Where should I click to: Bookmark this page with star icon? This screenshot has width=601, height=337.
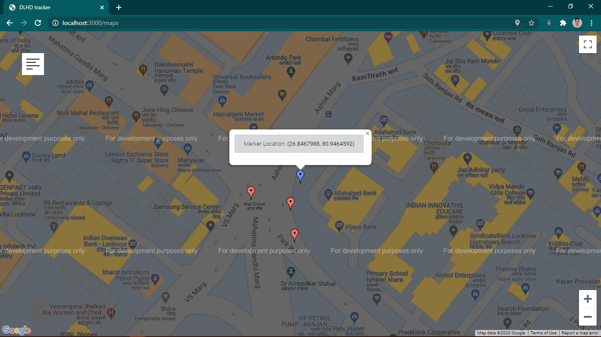tap(531, 23)
